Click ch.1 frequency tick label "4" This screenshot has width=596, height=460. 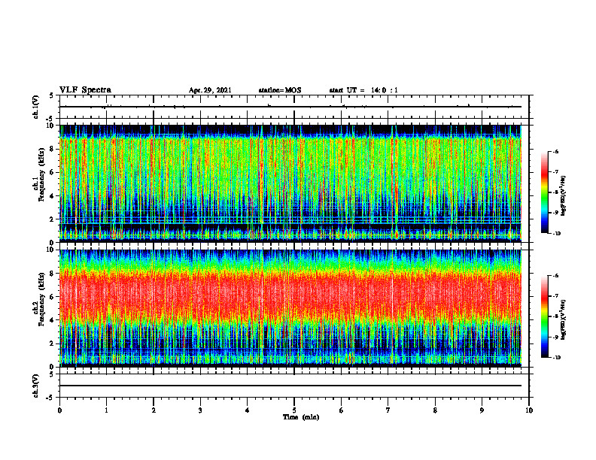click(x=53, y=196)
